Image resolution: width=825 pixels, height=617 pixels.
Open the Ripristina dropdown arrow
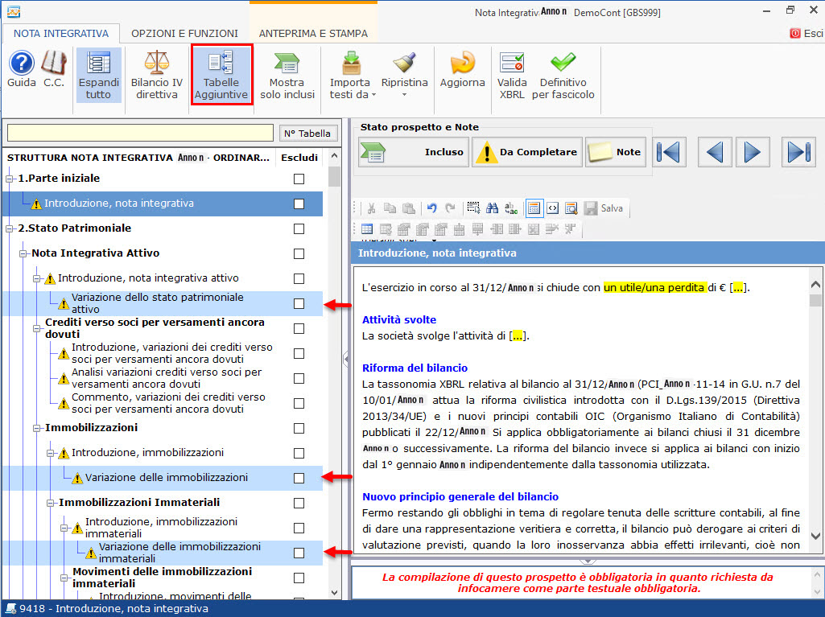pyautogui.click(x=404, y=94)
